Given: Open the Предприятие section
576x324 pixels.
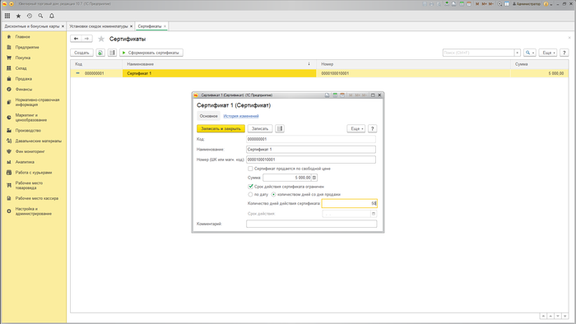Looking at the screenshot, I should (27, 48).
